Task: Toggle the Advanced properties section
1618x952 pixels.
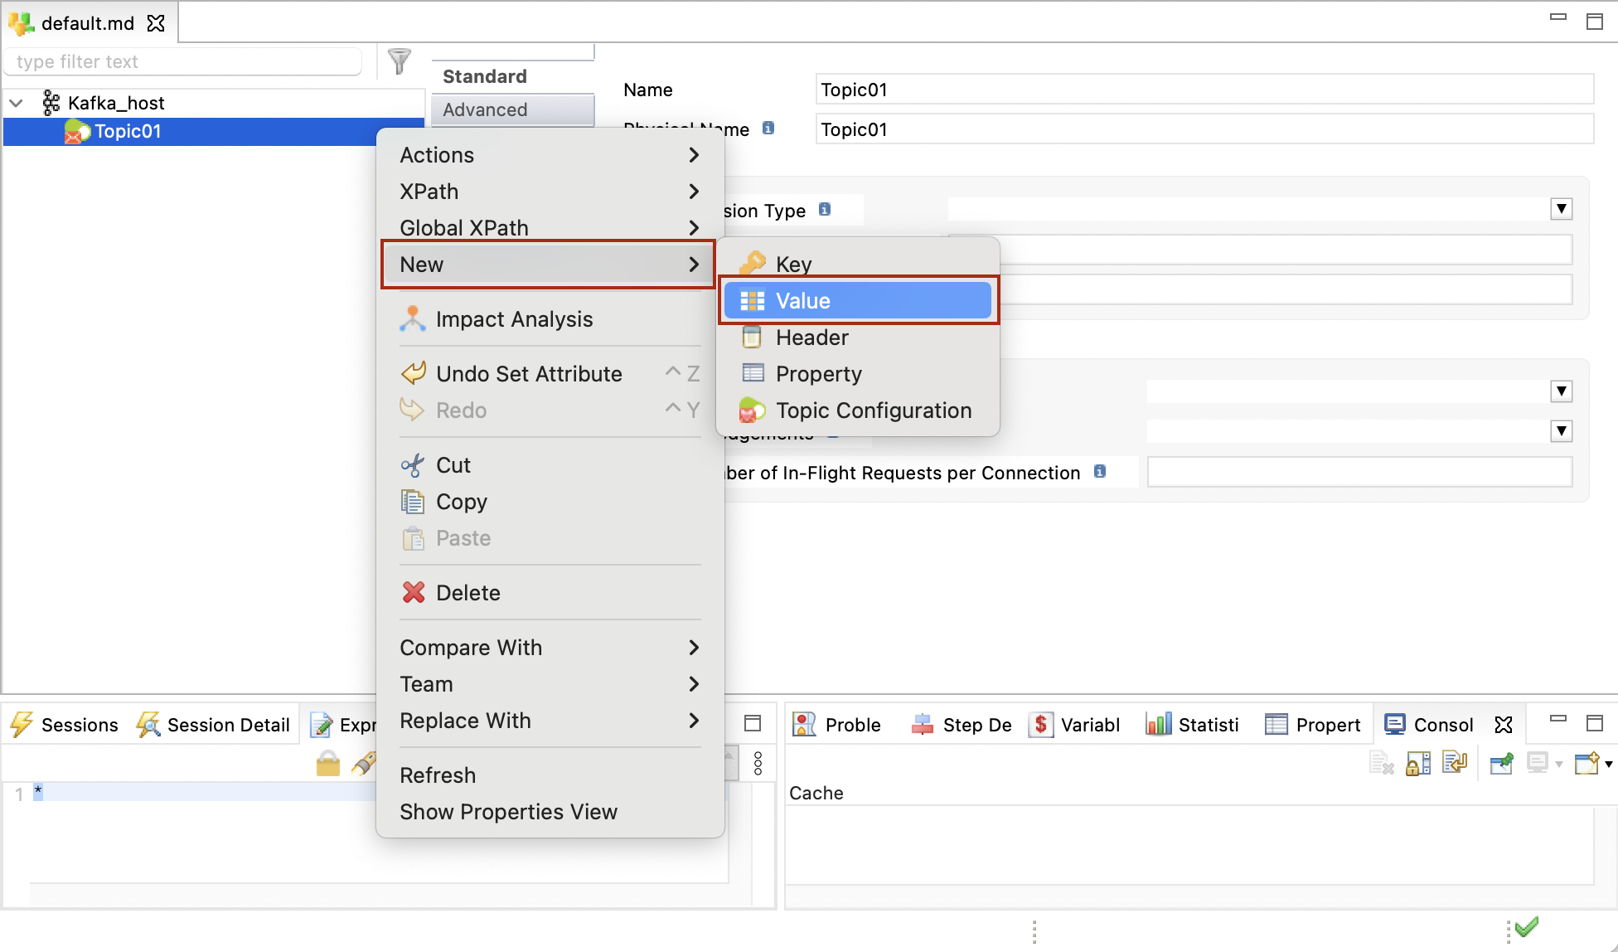Action: coord(484,109)
